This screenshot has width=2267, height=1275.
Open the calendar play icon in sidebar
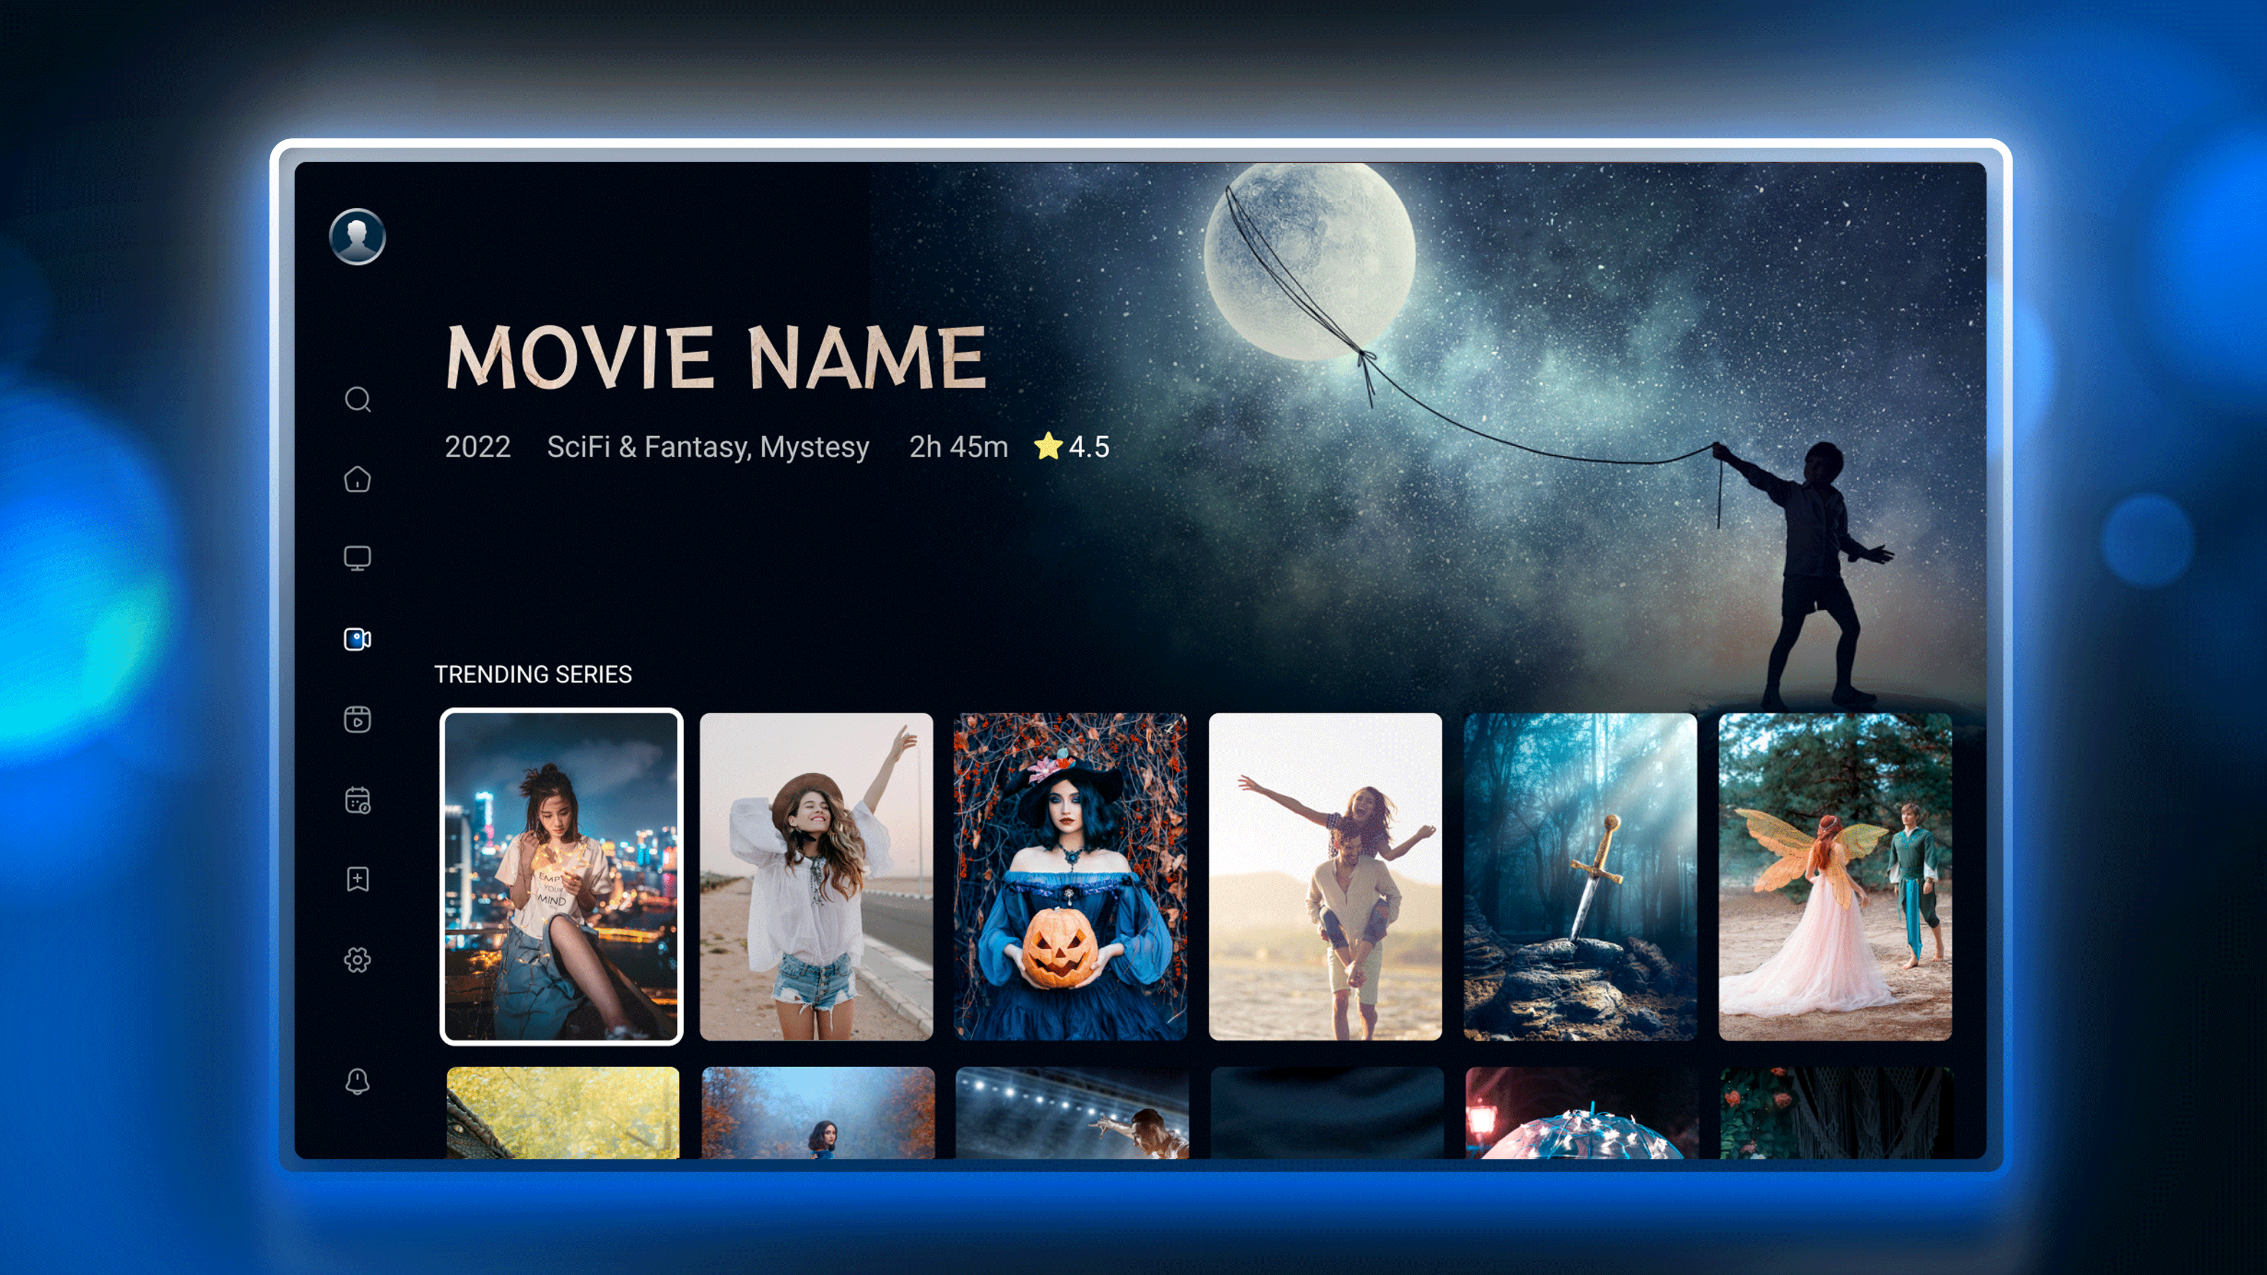pos(357,719)
